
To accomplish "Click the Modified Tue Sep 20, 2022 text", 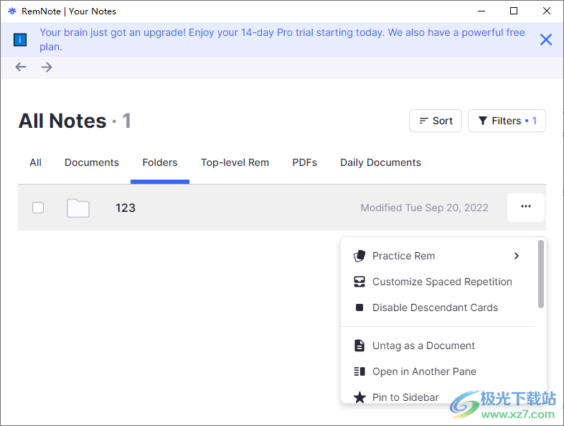I will pyautogui.click(x=425, y=208).
